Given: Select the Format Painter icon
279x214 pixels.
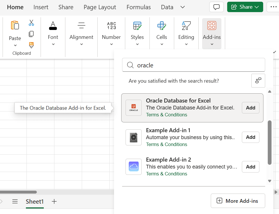Looking at the screenshot, I should pyautogui.click(x=31, y=45).
